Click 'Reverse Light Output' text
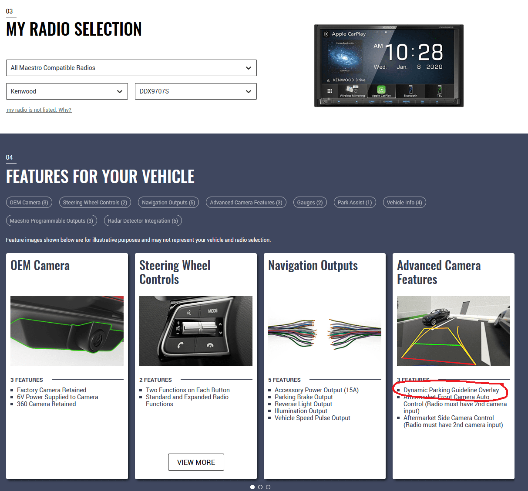The height and width of the screenshot is (491, 528). coord(303,404)
